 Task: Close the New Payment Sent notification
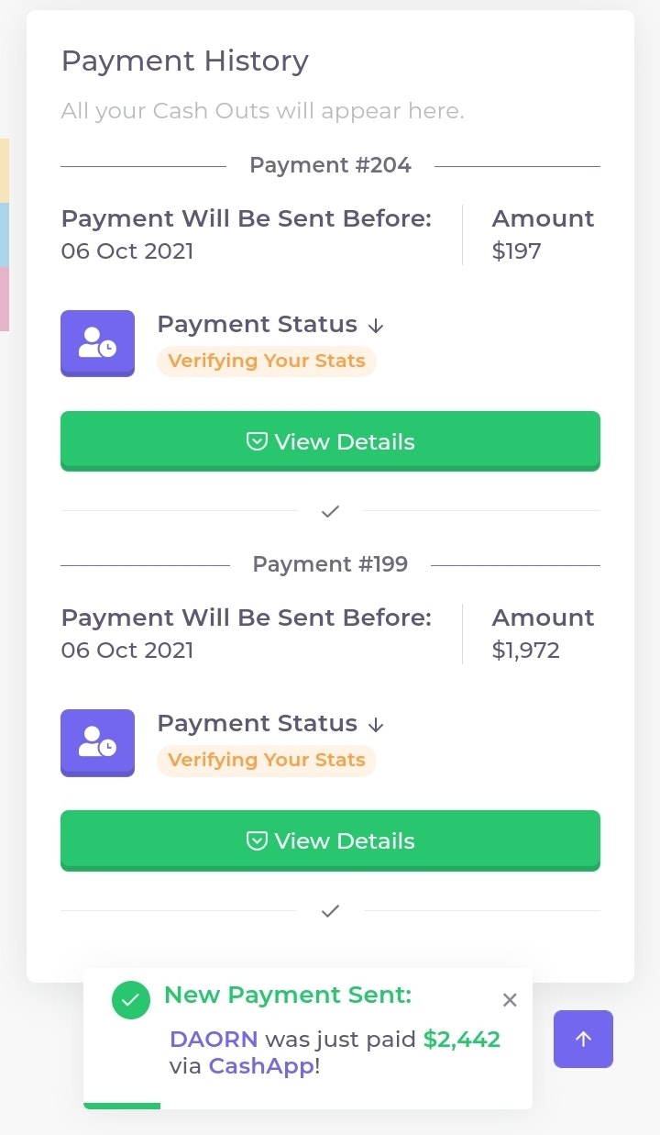511,1000
